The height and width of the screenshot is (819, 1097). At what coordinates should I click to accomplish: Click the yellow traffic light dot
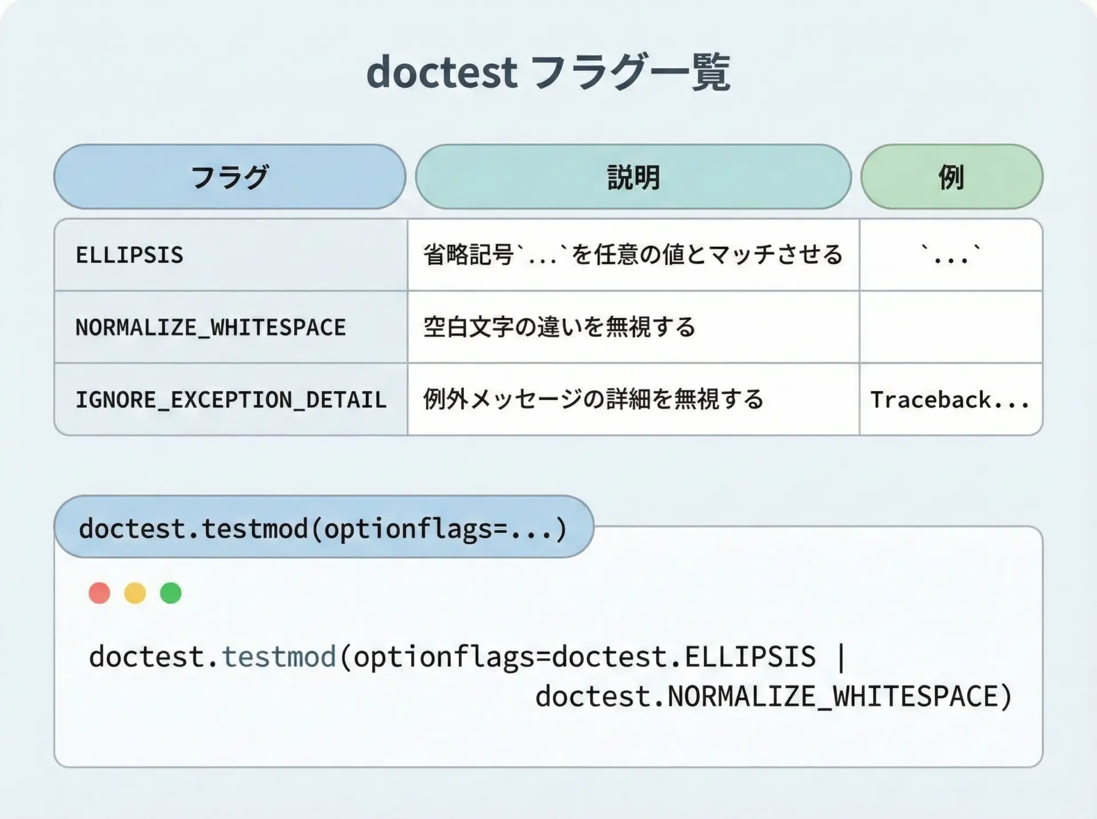(135, 593)
